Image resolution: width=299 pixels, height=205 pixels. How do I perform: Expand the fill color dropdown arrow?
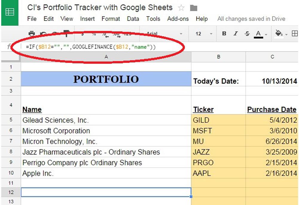[x=286, y=34]
